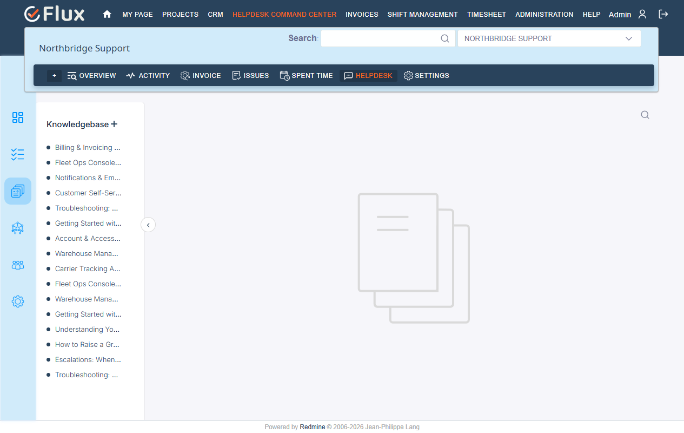Open Account & Access... article
The height and width of the screenshot is (433, 684).
[88, 238]
